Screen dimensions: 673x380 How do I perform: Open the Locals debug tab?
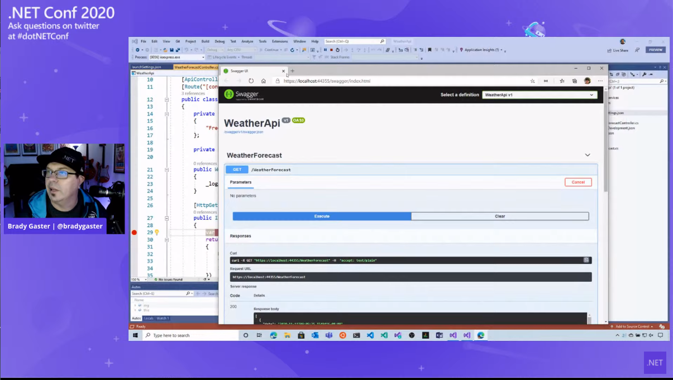pos(149,318)
